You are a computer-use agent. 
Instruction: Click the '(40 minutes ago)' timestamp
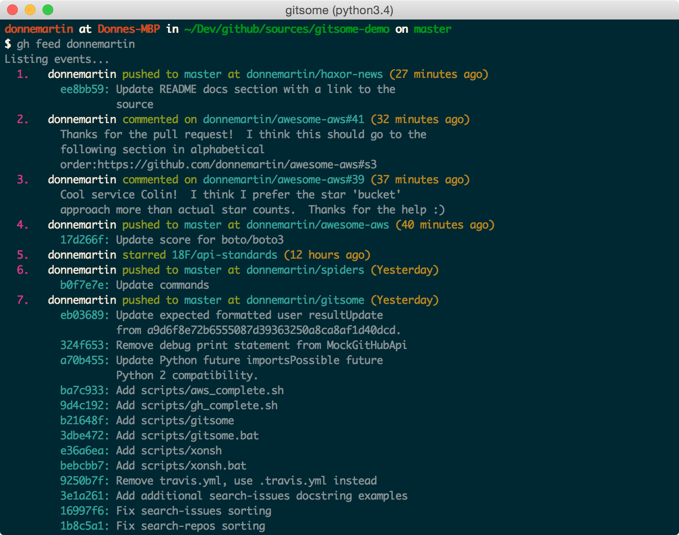click(x=445, y=225)
